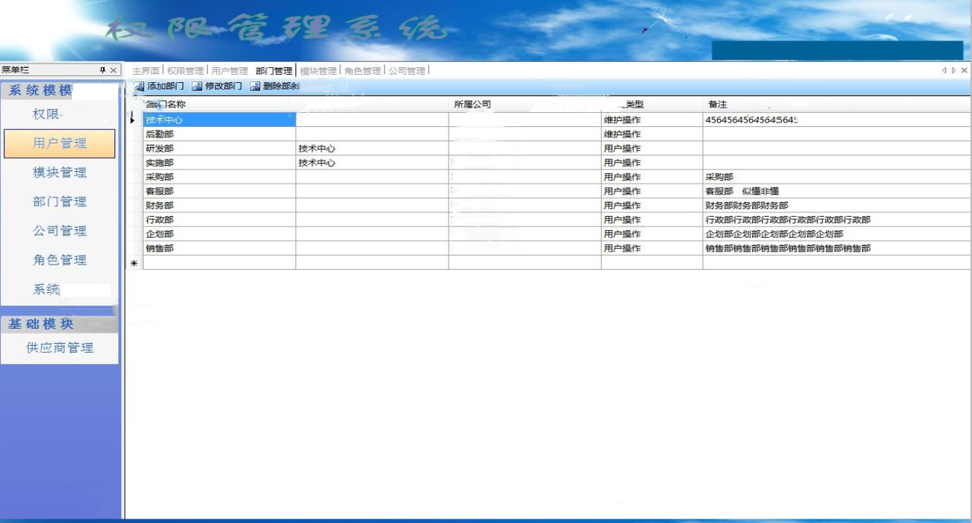
Task: Select 公司管理 in the sidebar menu
Action: tap(59, 231)
